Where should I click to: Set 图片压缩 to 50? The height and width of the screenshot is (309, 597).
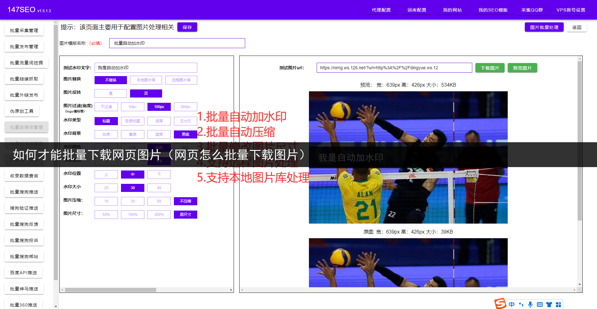159,201
